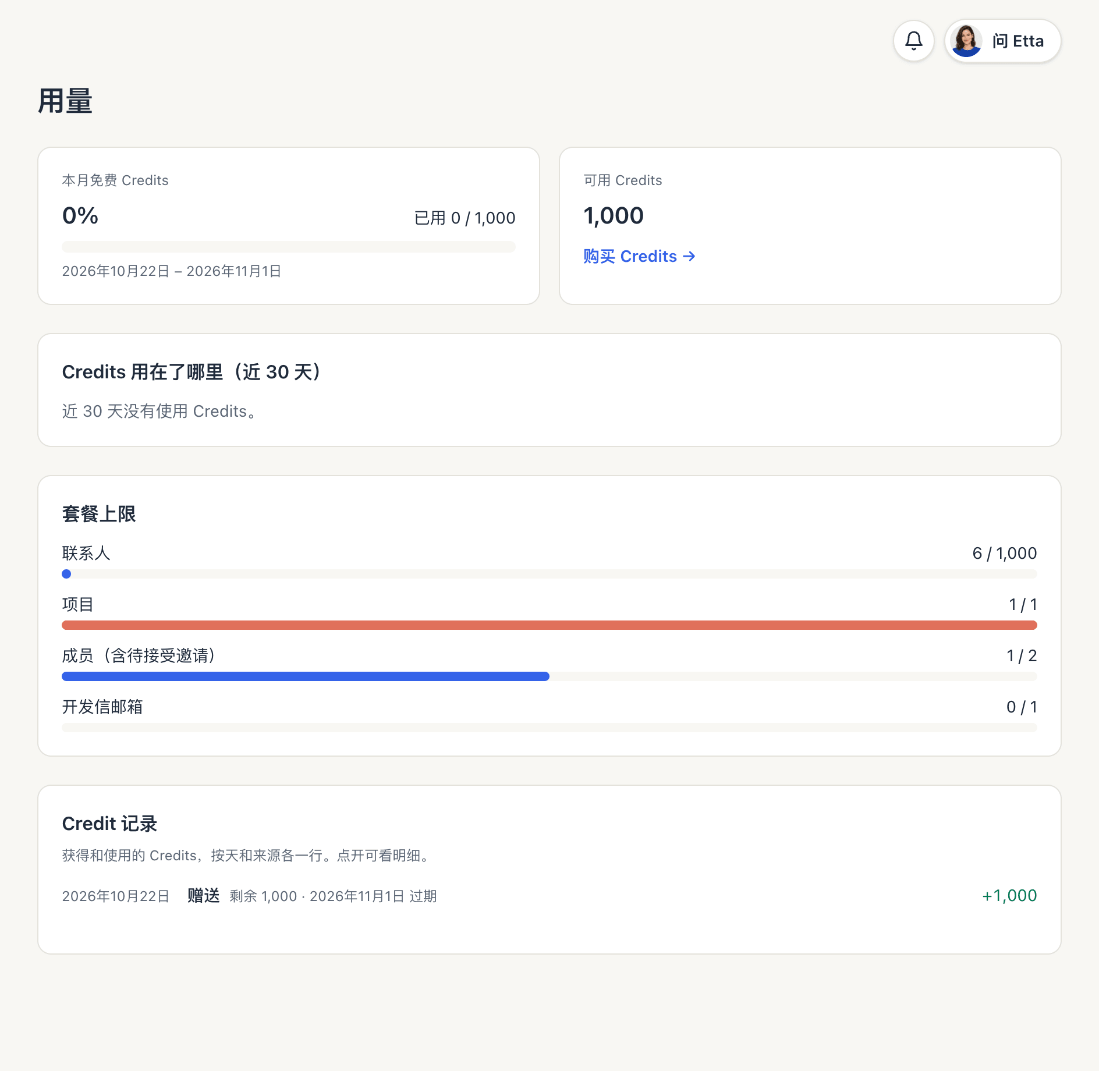Click the record date 2026年10月22日
The height and width of the screenshot is (1071, 1099).
[x=116, y=896]
